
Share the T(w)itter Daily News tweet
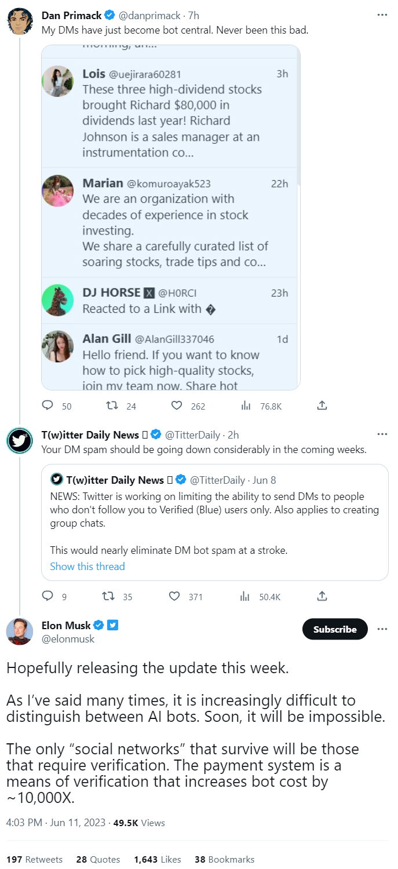coord(323,596)
